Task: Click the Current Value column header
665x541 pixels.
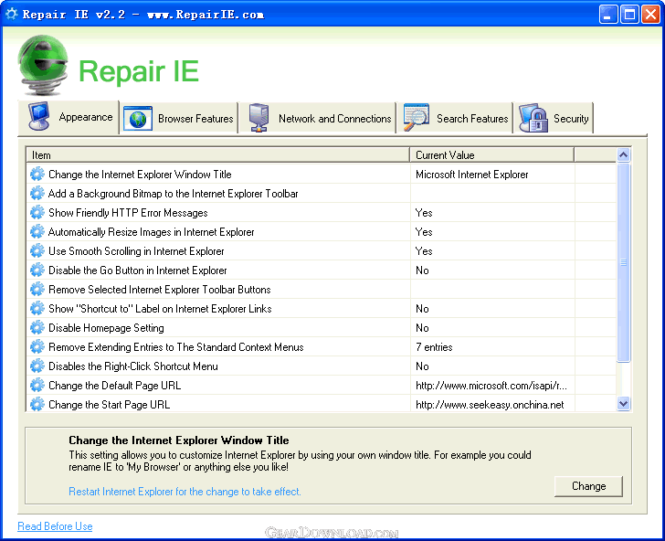Action: coord(492,154)
